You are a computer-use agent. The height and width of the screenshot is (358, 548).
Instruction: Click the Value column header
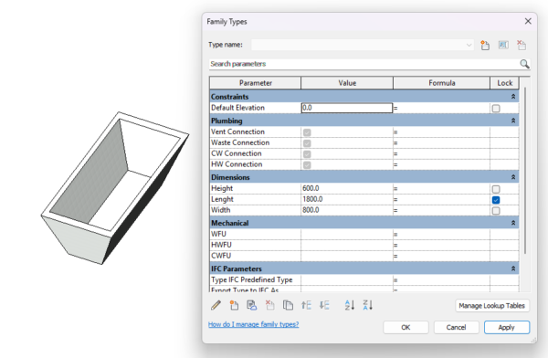click(x=347, y=83)
